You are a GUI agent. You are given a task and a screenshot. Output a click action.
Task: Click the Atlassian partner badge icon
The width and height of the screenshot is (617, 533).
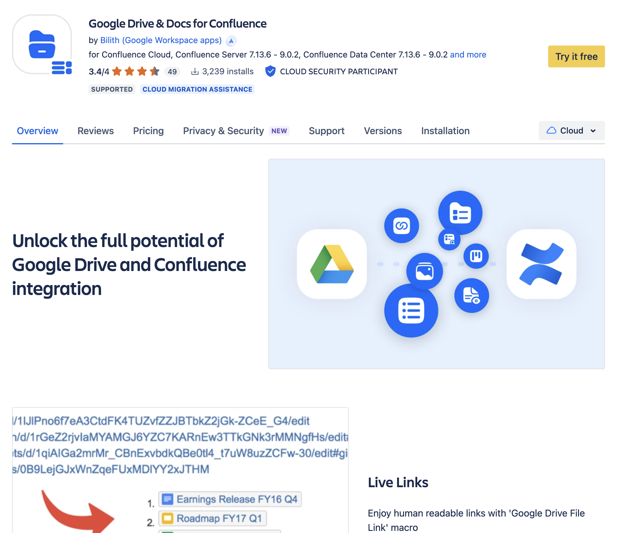pyautogui.click(x=231, y=41)
